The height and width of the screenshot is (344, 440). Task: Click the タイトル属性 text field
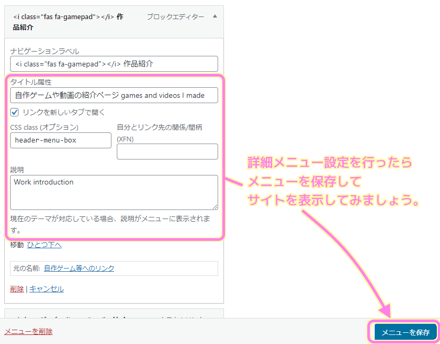114,95
